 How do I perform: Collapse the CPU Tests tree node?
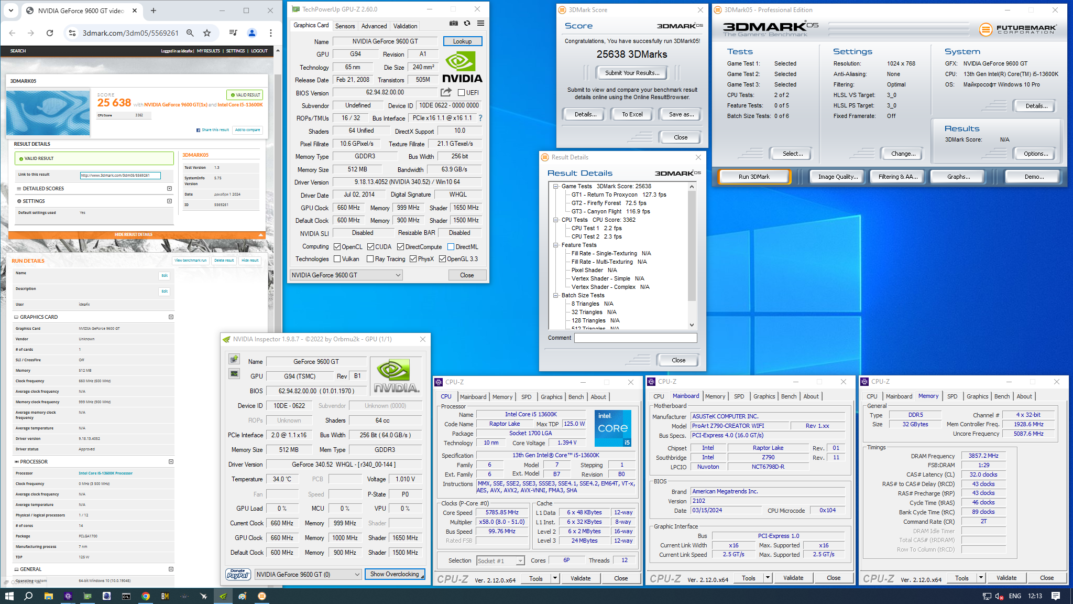[x=555, y=220]
